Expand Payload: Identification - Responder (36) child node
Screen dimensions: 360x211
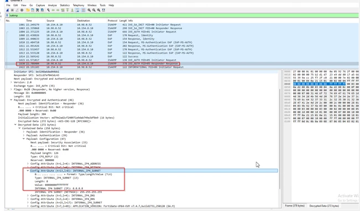(x=24, y=132)
